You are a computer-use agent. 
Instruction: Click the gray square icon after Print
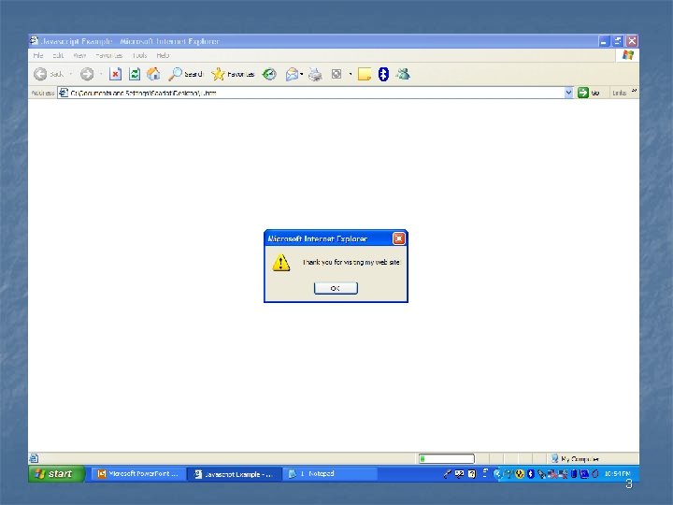(336, 74)
